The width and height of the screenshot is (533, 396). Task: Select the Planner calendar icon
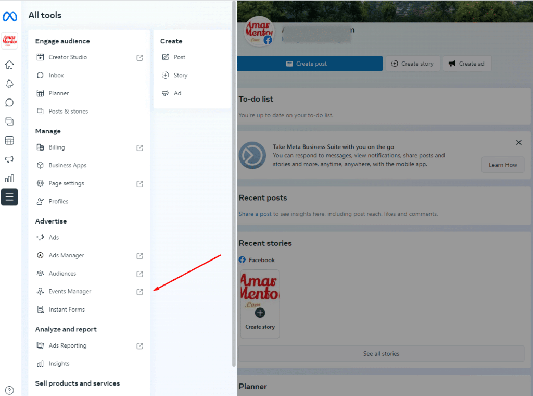pos(9,140)
